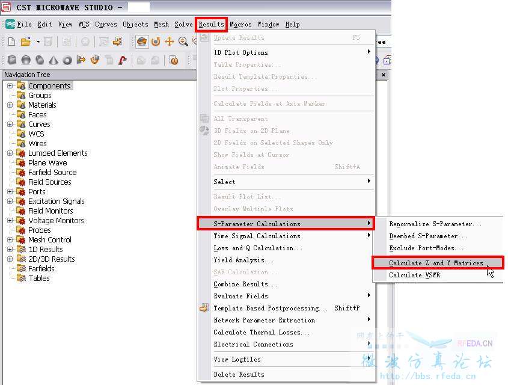Close the Navigation Tree panel
Image resolution: width=508 pixels, height=385 pixels.
coord(384,75)
